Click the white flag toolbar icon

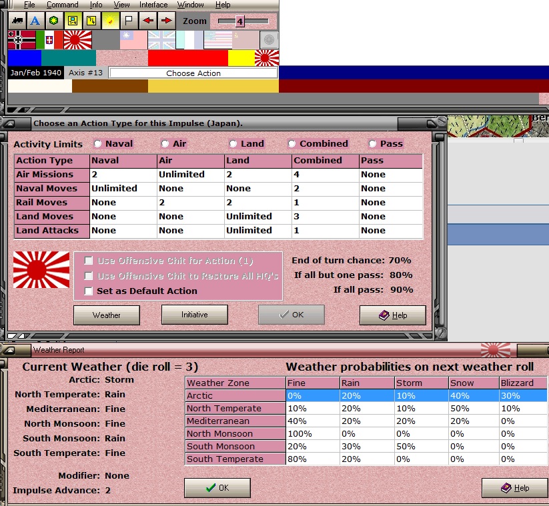click(129, 21)
